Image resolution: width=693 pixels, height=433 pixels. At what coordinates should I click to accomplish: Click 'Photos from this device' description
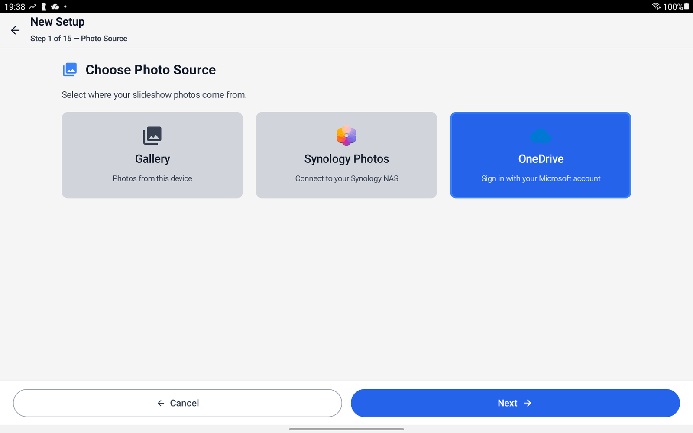point(152,178)
